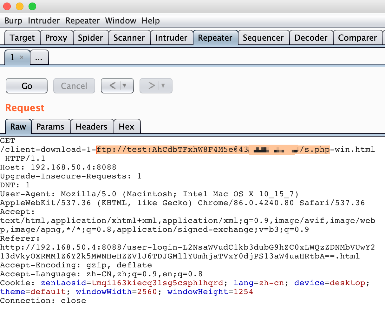Open the Intruder menu
This screenshot has height=322, width=385.
44,21
